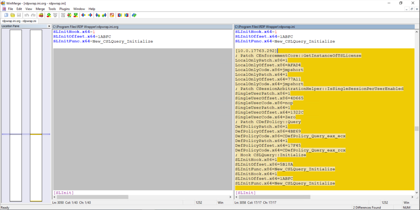Jump to Next Difference using toolbar
This screenshot has height=210, width=420.
(x=48, y=15)
